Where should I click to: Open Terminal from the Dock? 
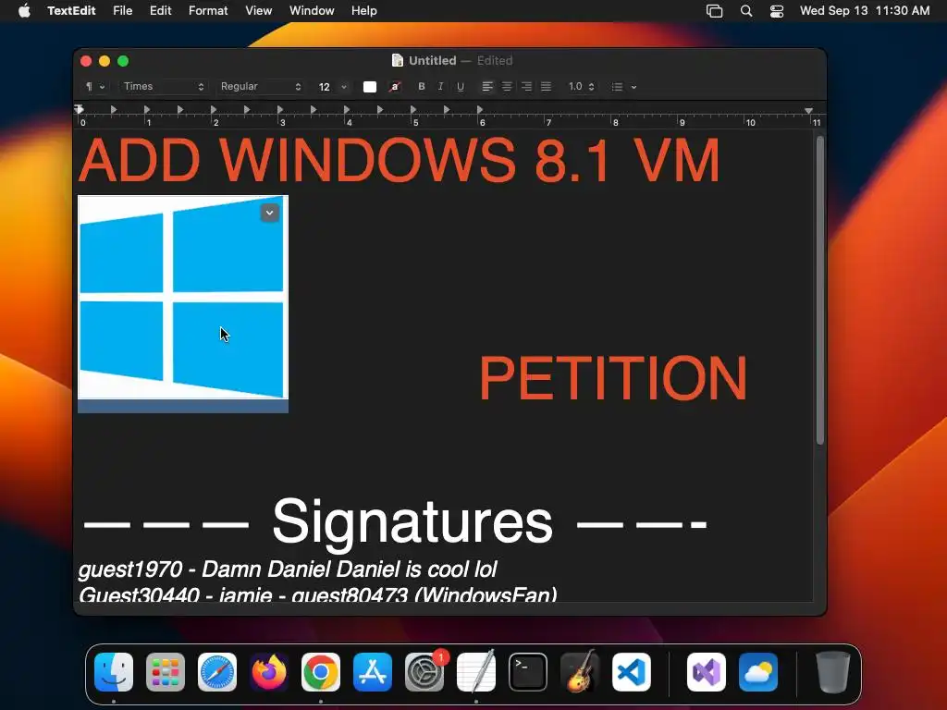[x=528, y=672]
